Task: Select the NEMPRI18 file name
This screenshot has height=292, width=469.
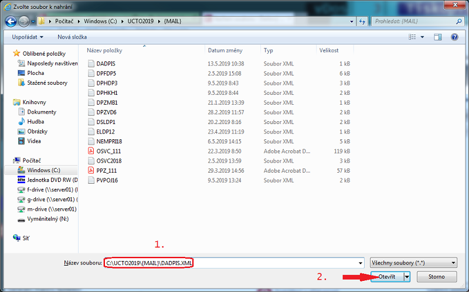Action: [109, 142]
